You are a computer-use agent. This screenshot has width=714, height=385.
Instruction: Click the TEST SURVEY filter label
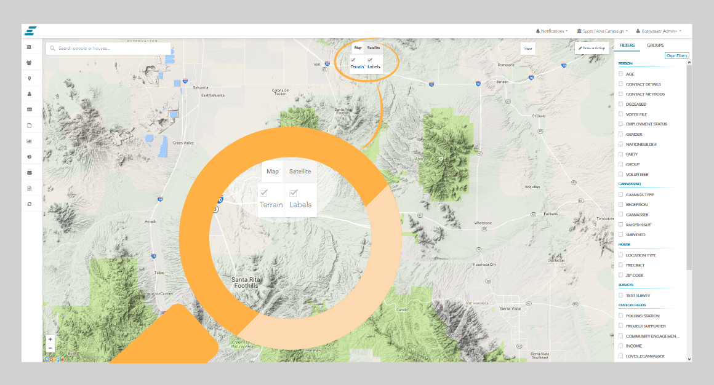click(638, 295)
